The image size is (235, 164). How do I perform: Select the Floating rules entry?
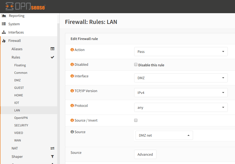pos(20,65)
